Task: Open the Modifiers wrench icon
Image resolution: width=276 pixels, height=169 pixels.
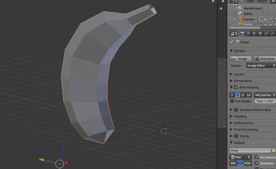Action: [272, 34]
